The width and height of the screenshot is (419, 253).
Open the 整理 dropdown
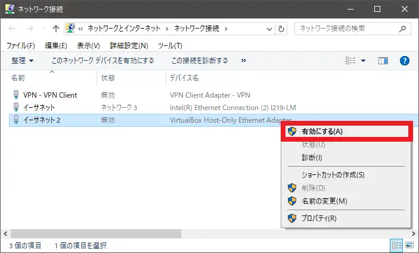(23, 61)
